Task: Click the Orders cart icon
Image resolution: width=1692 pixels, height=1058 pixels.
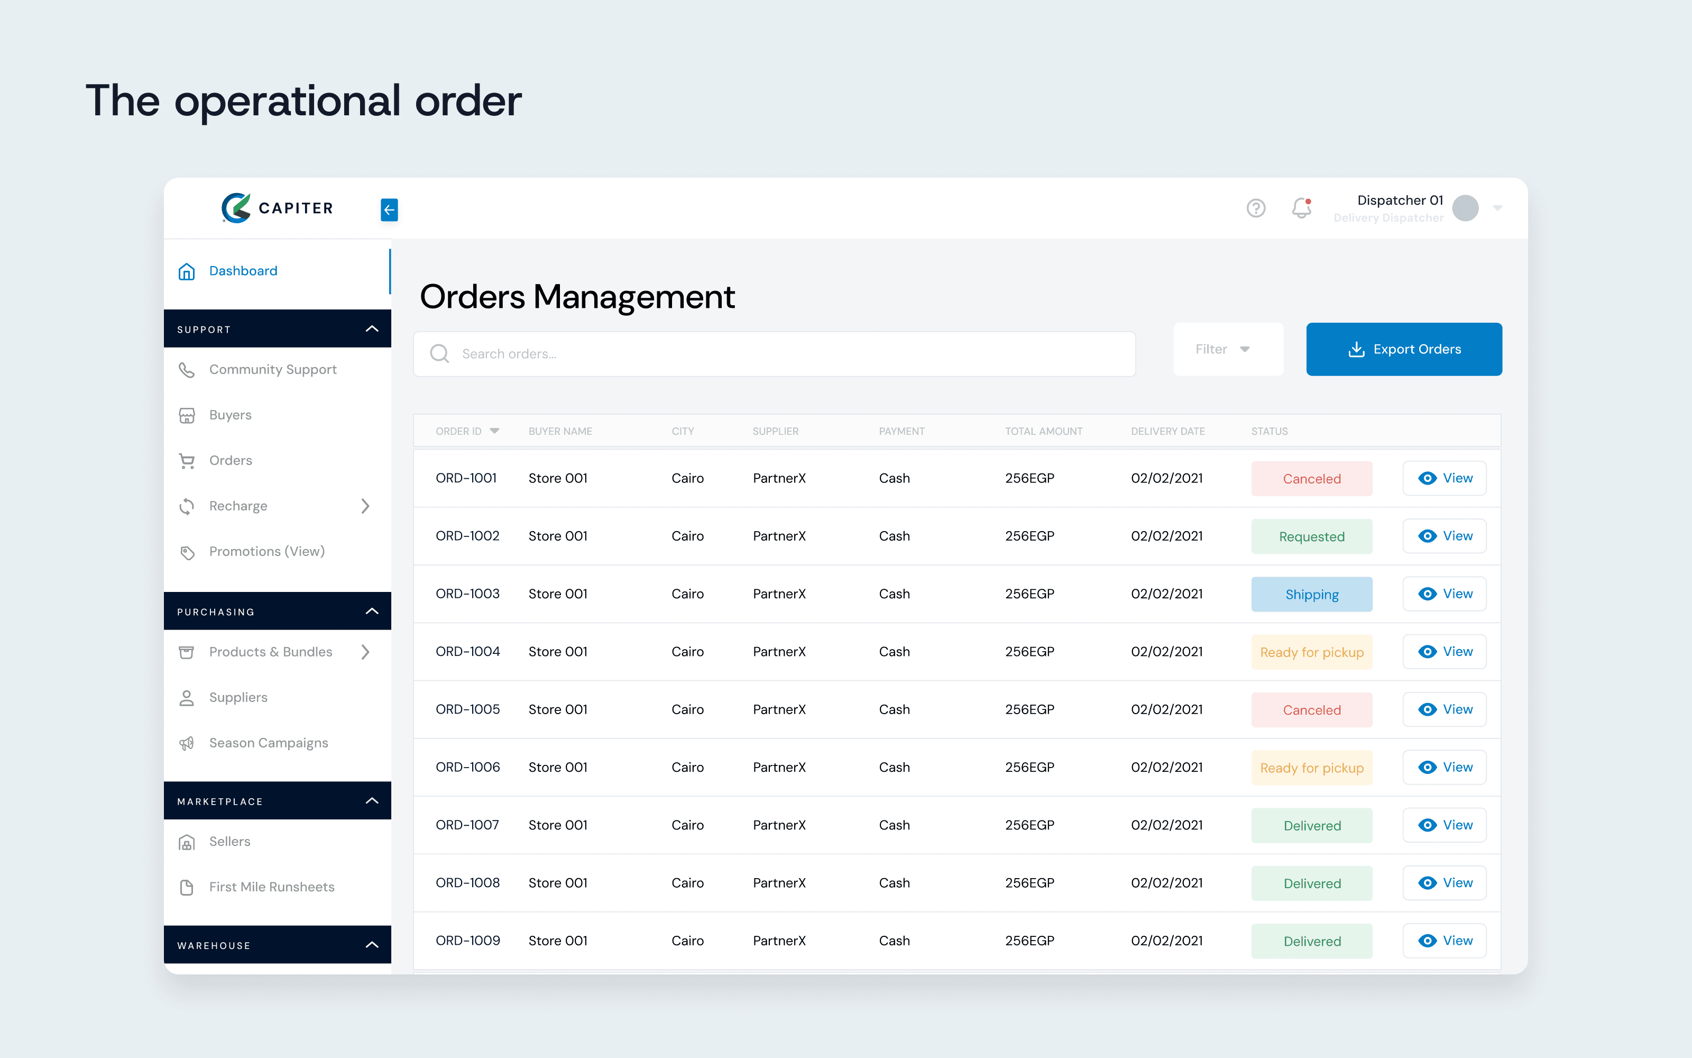Action: coord(187,461)
